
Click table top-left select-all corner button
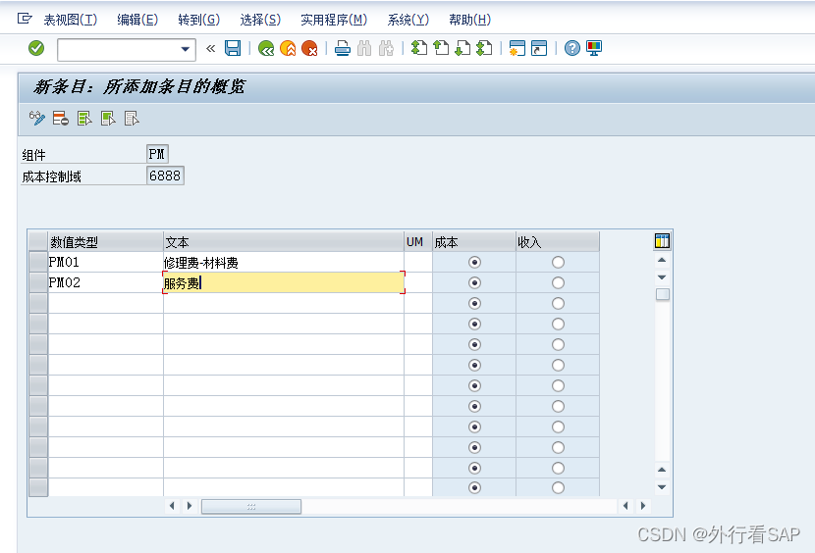click(38, 242)
